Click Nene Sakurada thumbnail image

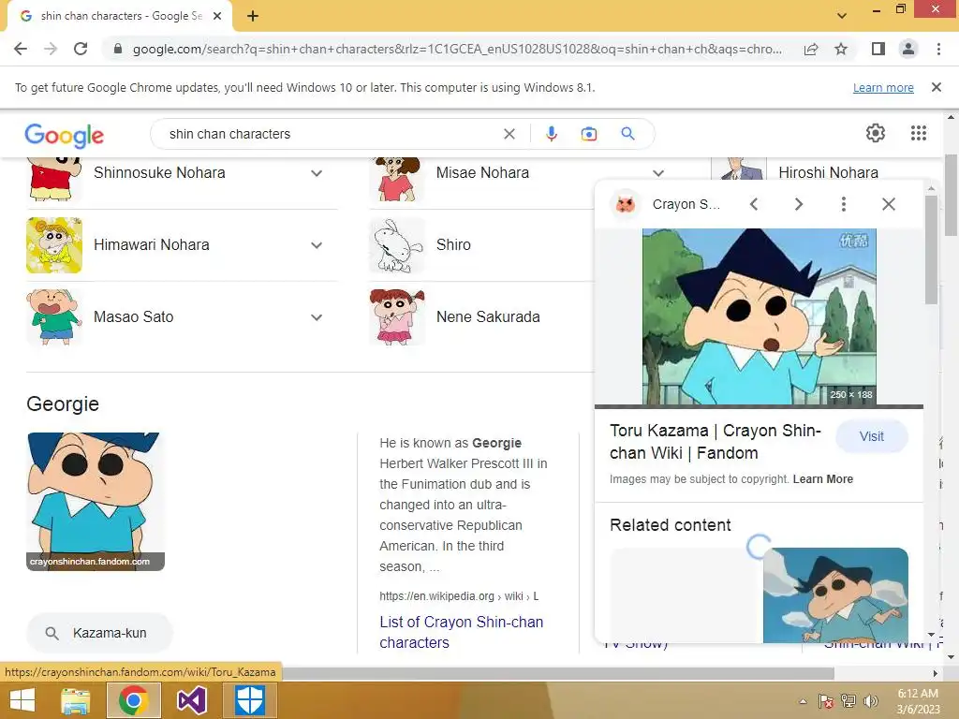pyautogui.click(x=397, y=317)
